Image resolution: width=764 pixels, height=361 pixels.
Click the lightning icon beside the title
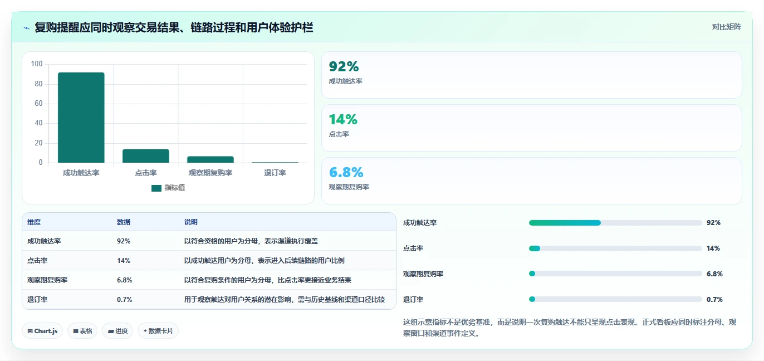point(26,28)
